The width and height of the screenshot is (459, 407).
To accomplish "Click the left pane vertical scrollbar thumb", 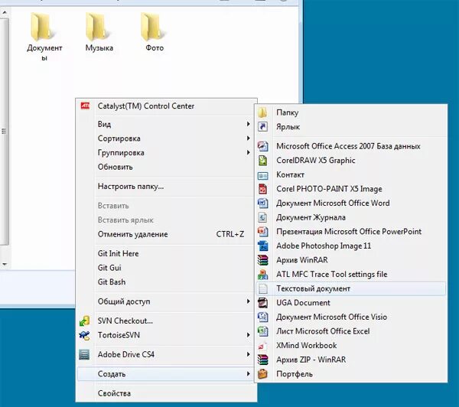I will (x=5, y=132).
